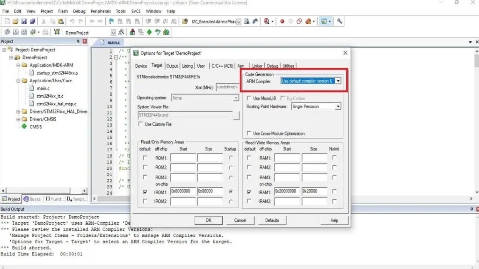Image resolution: width=479 pixels, height=269 pixels.
Task: Click the Indent selection icon
Action: (148, 21)
